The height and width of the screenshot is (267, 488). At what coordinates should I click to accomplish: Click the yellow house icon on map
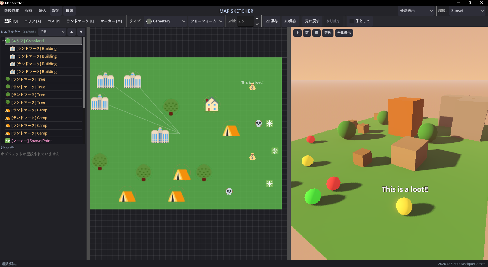pyautogui.click(x=212, y=104)
